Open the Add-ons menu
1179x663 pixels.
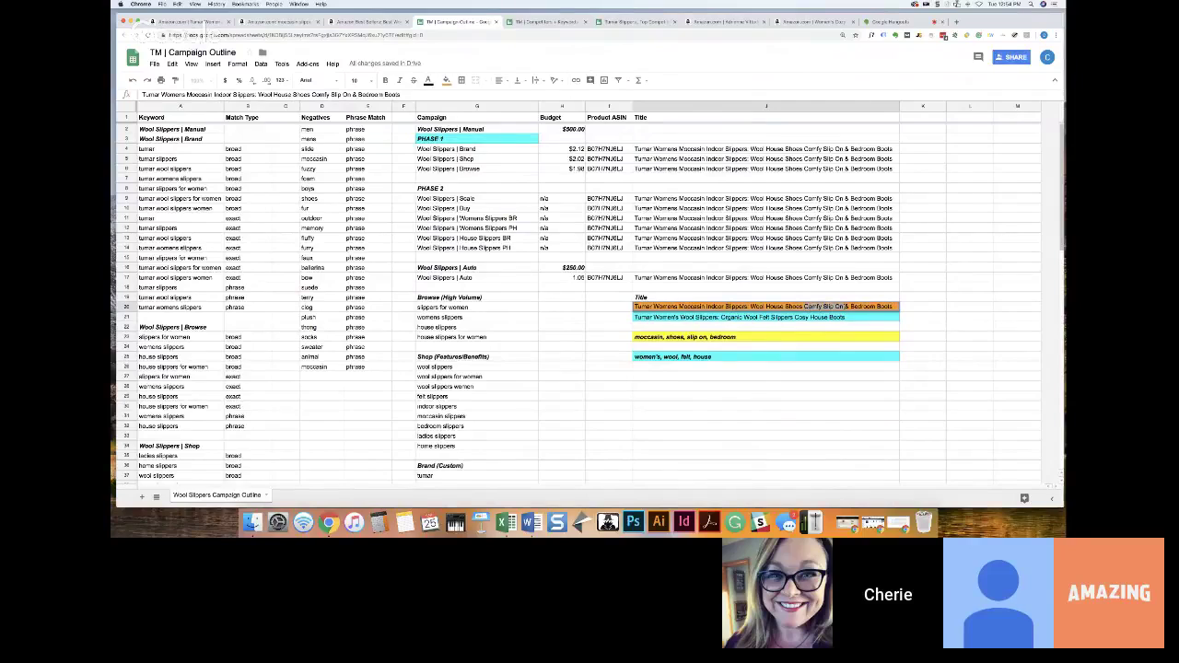(x=308, y=64)
